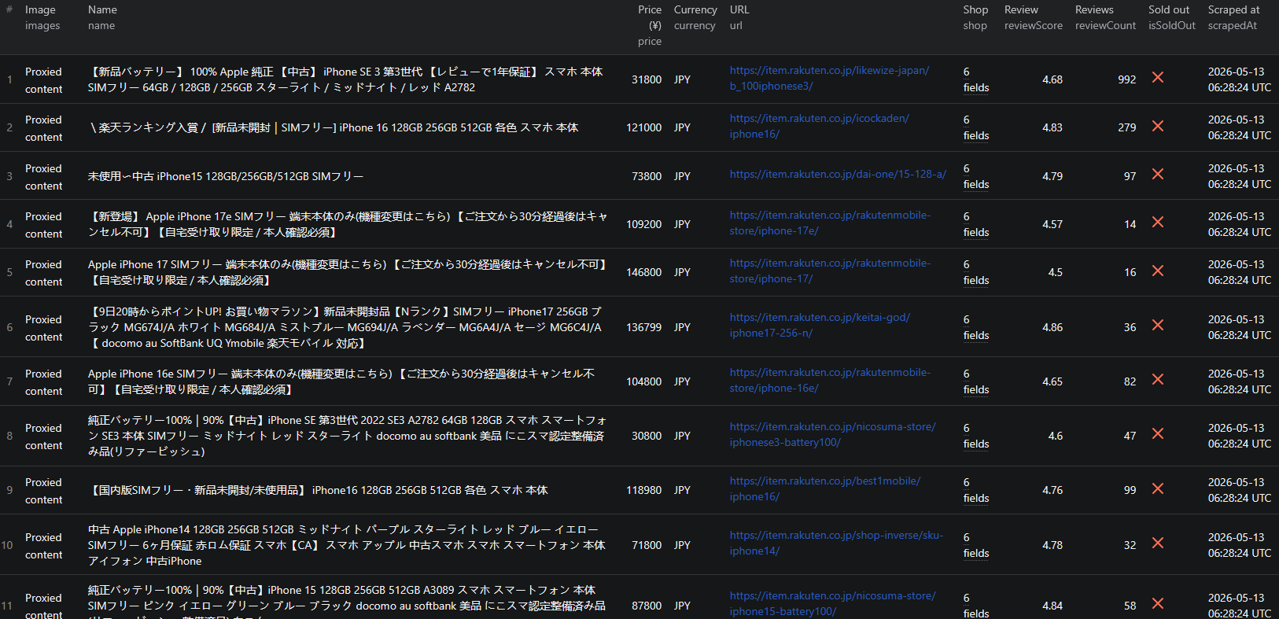1279x619 pixels.
Task: Open the rakutenmobile-store iphone-17 URL
Action: (830, 271)
